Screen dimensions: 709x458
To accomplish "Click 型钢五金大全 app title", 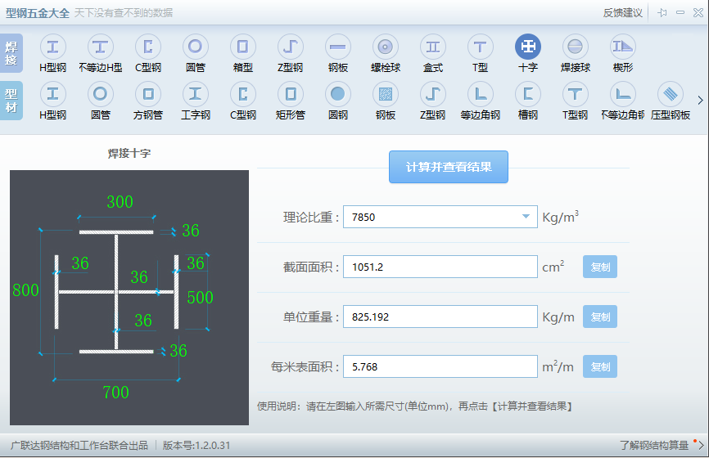I will tap(38, 12).
